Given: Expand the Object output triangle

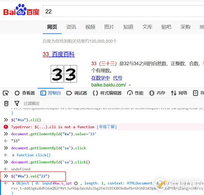Looking at the screenshot, I should [x=13, y=183].
